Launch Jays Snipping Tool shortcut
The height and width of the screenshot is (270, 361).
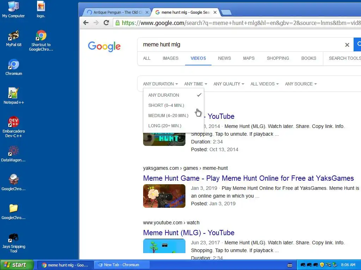14,243
